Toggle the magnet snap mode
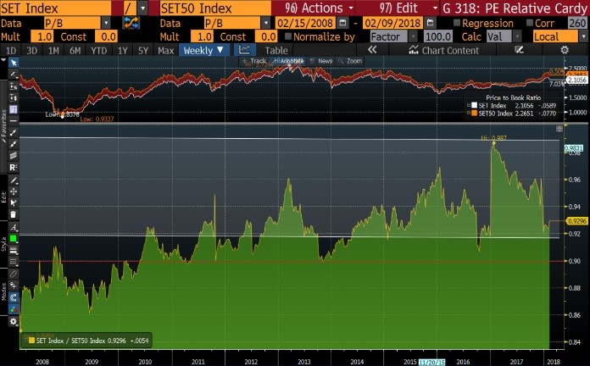 (x=14, y=297)
